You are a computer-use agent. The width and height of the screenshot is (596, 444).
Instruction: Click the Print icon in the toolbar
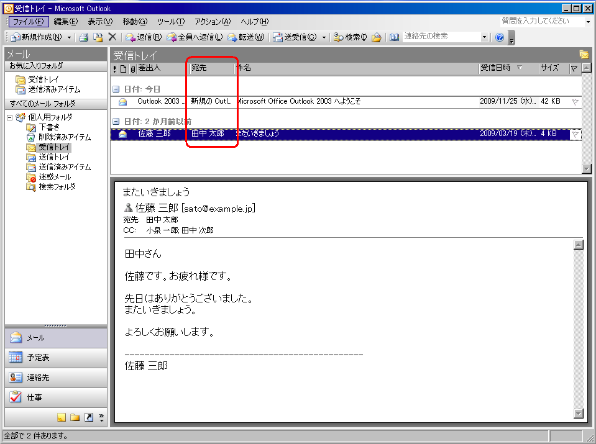coord(84,37)
